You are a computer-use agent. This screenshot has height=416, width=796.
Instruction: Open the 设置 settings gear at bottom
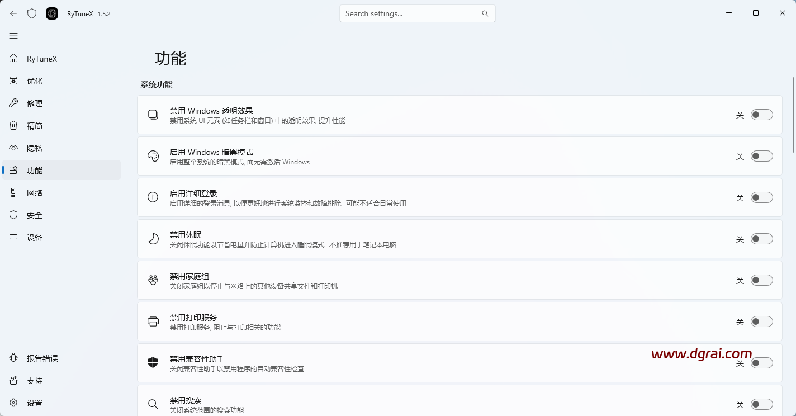coord(34,403)
